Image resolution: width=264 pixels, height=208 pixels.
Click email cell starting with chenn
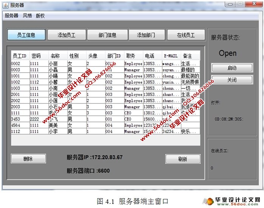171,88
